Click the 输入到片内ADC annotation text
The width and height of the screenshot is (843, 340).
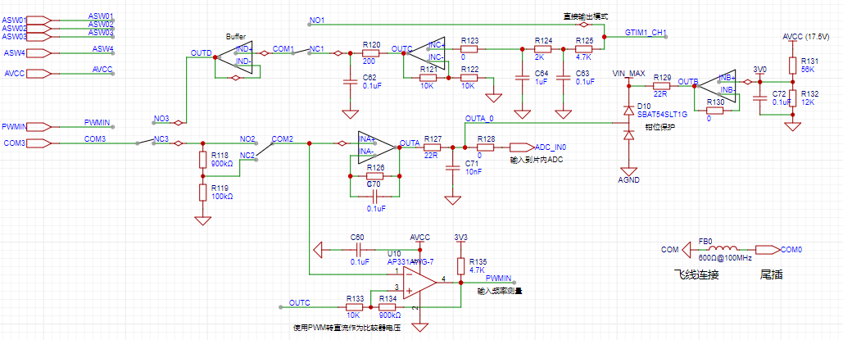click(x=538, y=161)
